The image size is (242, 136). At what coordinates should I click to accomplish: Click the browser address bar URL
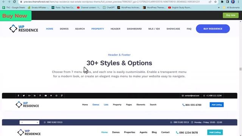click(x=112, y=2)
